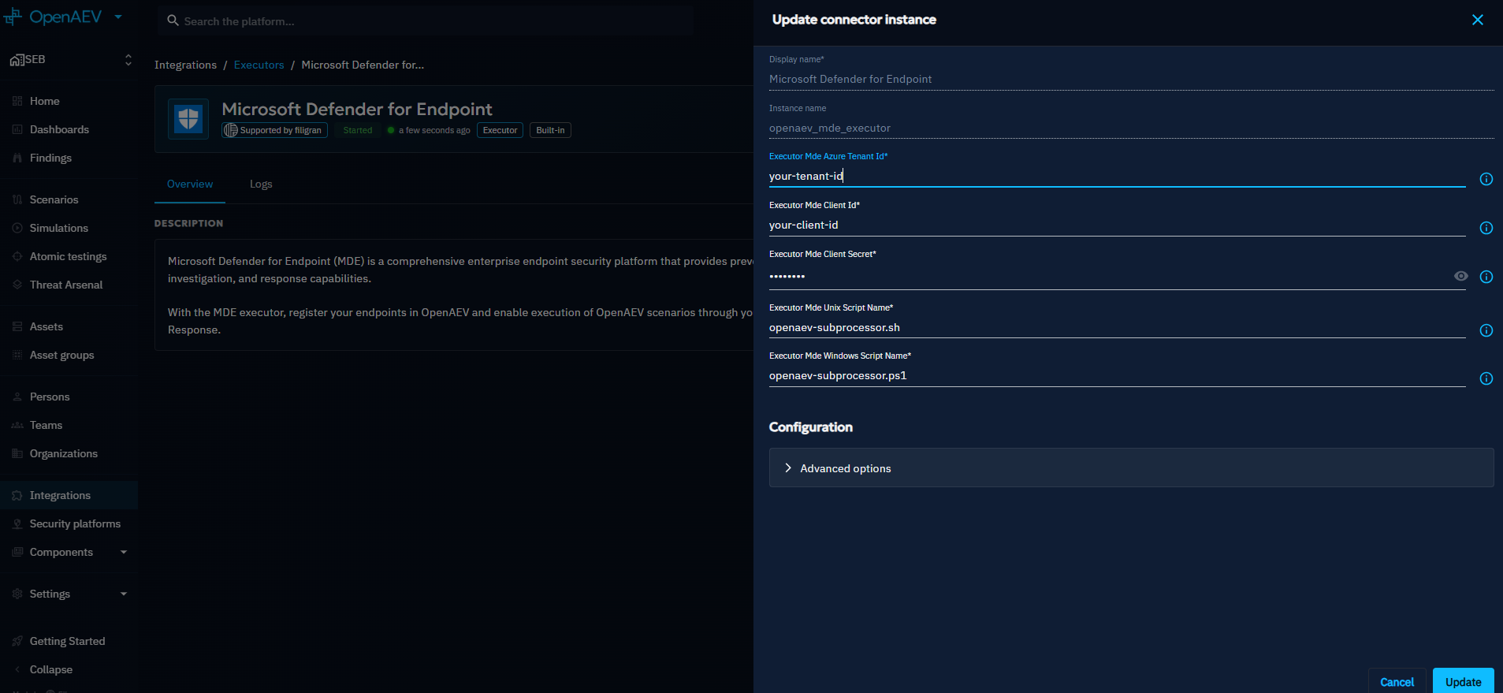This screenshot has width=1503, height=693.
Task: Close the Update connector instance panel
Action: (1478, 20)
